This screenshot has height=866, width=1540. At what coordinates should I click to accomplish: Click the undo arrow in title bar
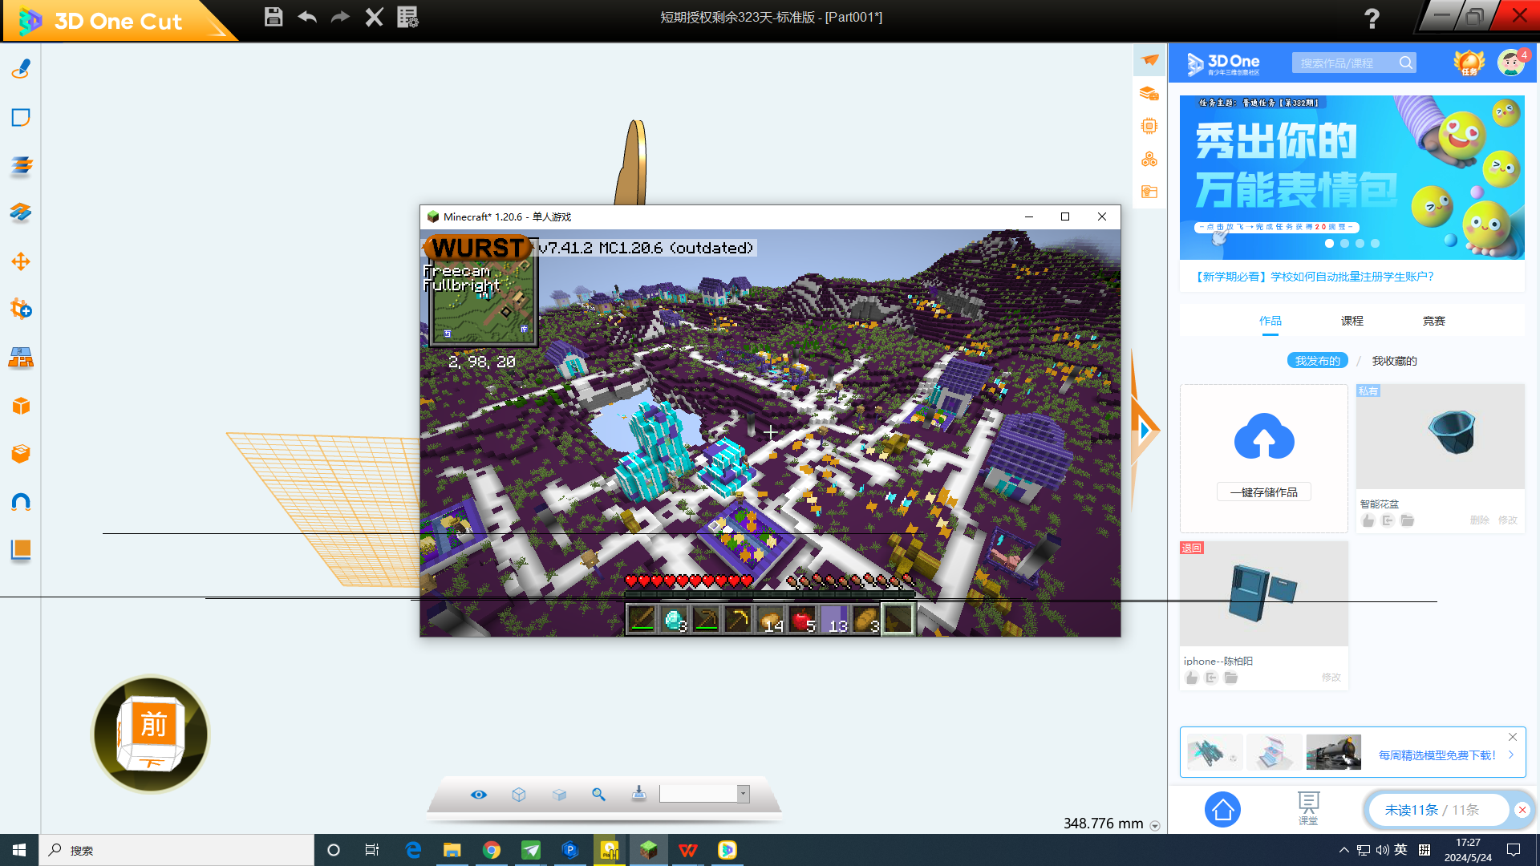[x=307, y=17]
